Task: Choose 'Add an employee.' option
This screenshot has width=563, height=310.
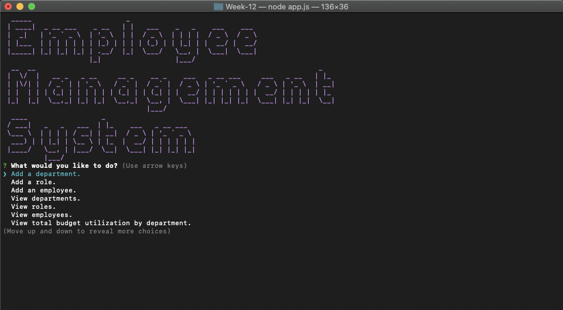Action: (x=43, y=190)
